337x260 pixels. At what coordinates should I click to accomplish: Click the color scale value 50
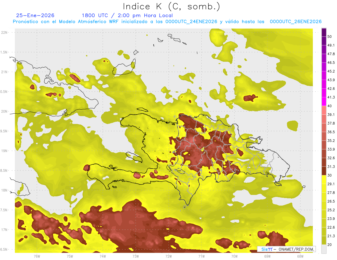point(330,37)
